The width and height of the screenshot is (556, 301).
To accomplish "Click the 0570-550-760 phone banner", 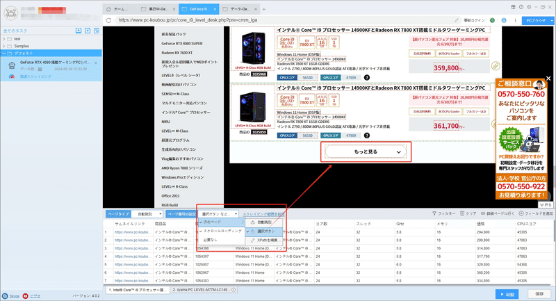I will click(521, 95).
